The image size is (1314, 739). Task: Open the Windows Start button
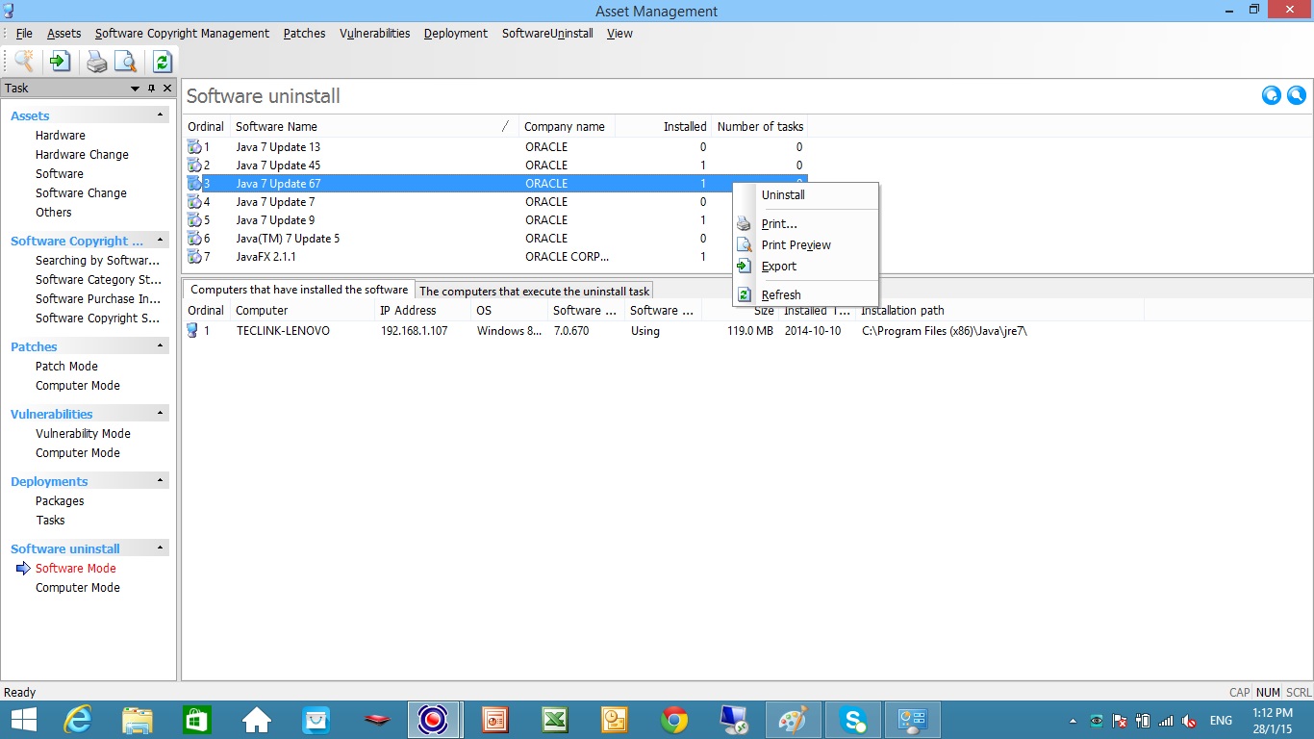click(x=23, y=720)
